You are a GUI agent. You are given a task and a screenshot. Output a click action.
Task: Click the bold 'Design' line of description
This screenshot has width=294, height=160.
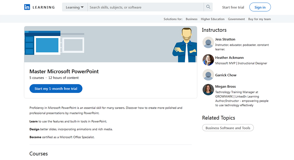coord(71,129)
